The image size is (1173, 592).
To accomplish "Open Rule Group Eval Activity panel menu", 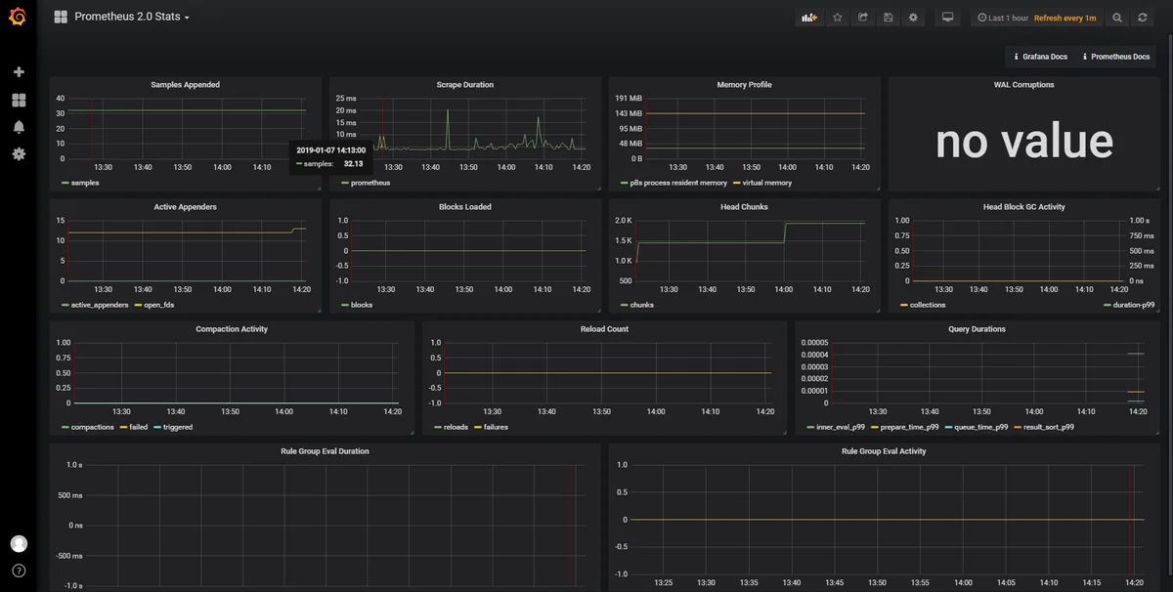I will (x=884, y=451).
